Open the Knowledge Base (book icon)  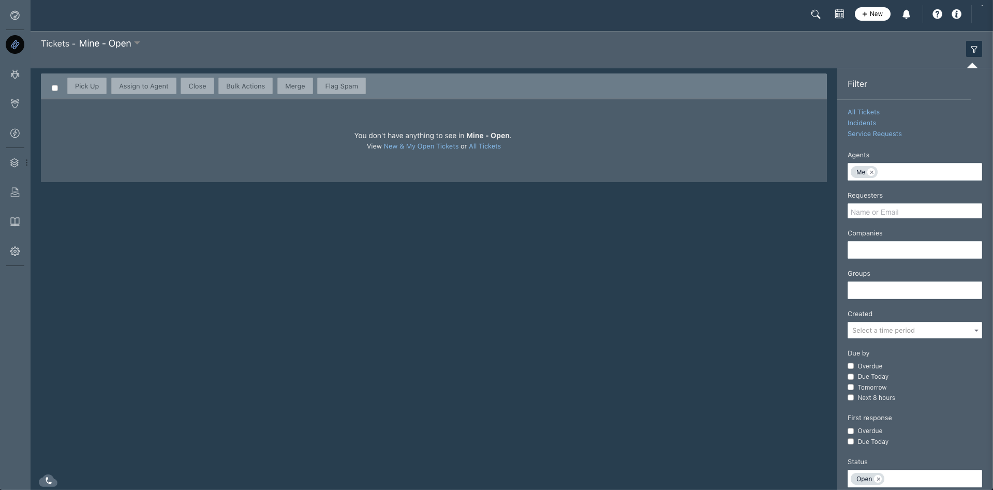[15, 221]
